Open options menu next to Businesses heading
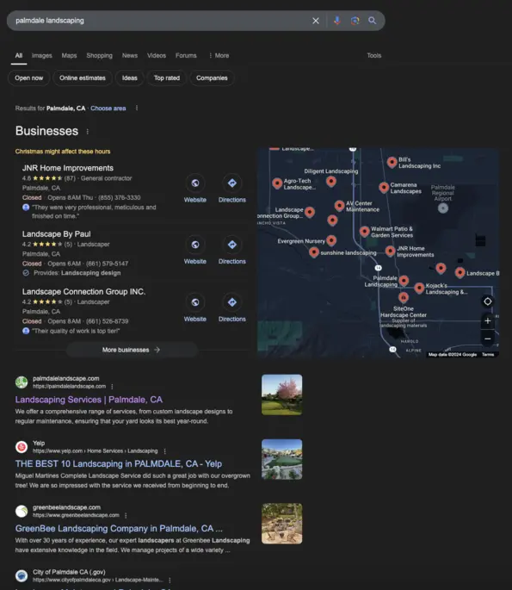 coord(87,131)
